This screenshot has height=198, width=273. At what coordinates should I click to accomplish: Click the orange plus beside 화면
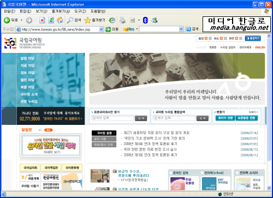pos(236,38)
